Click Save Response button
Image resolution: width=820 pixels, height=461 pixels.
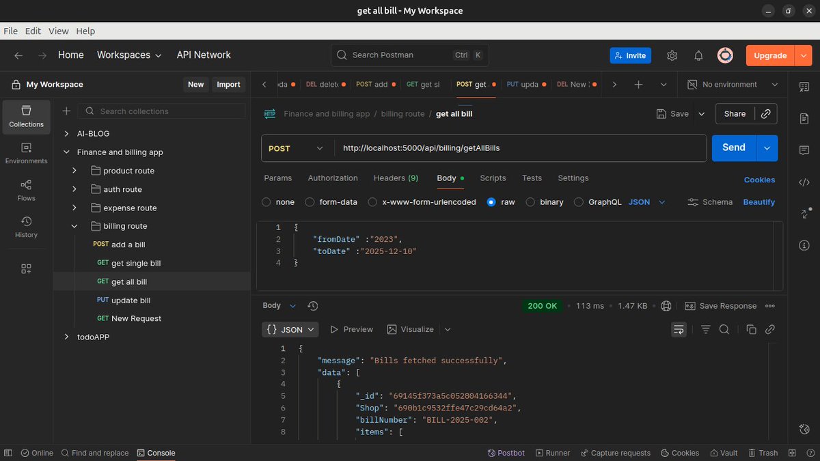[x=721, y=306]
